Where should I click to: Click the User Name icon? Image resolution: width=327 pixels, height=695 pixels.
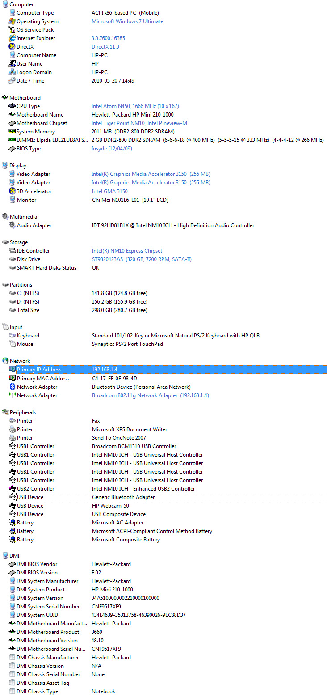point(12,64)
